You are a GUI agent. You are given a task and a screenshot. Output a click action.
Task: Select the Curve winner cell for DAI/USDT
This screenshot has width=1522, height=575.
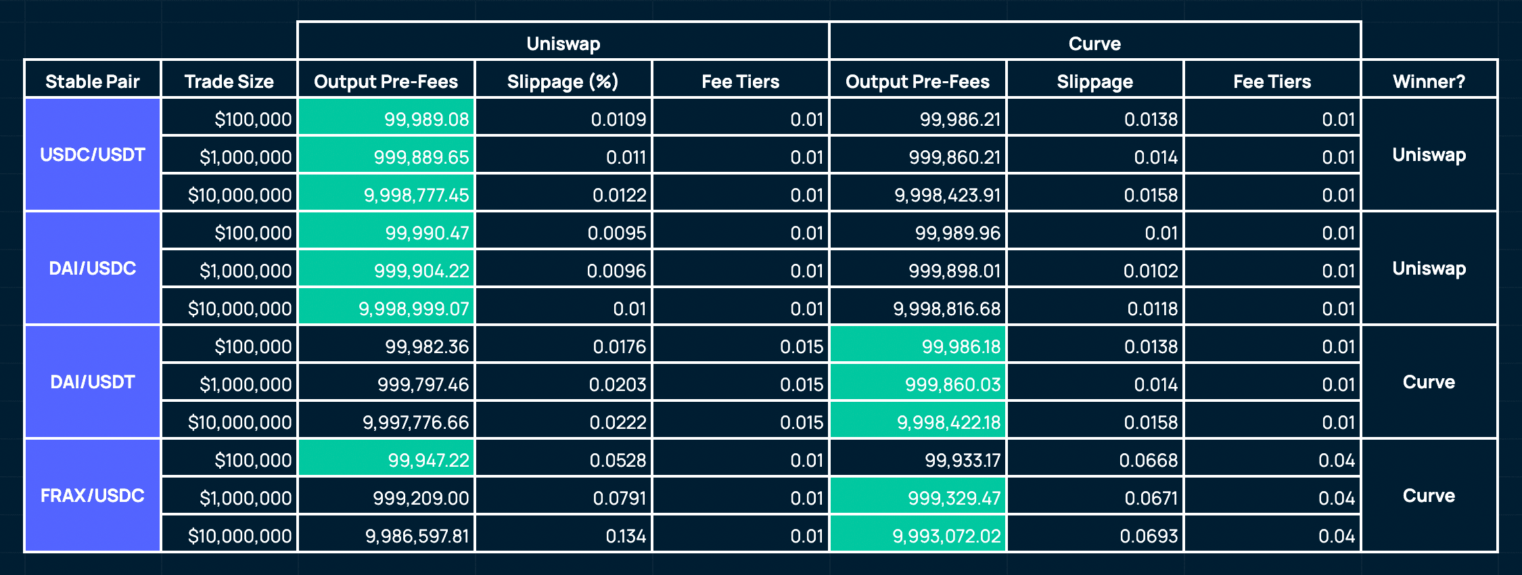(1429, 382)
